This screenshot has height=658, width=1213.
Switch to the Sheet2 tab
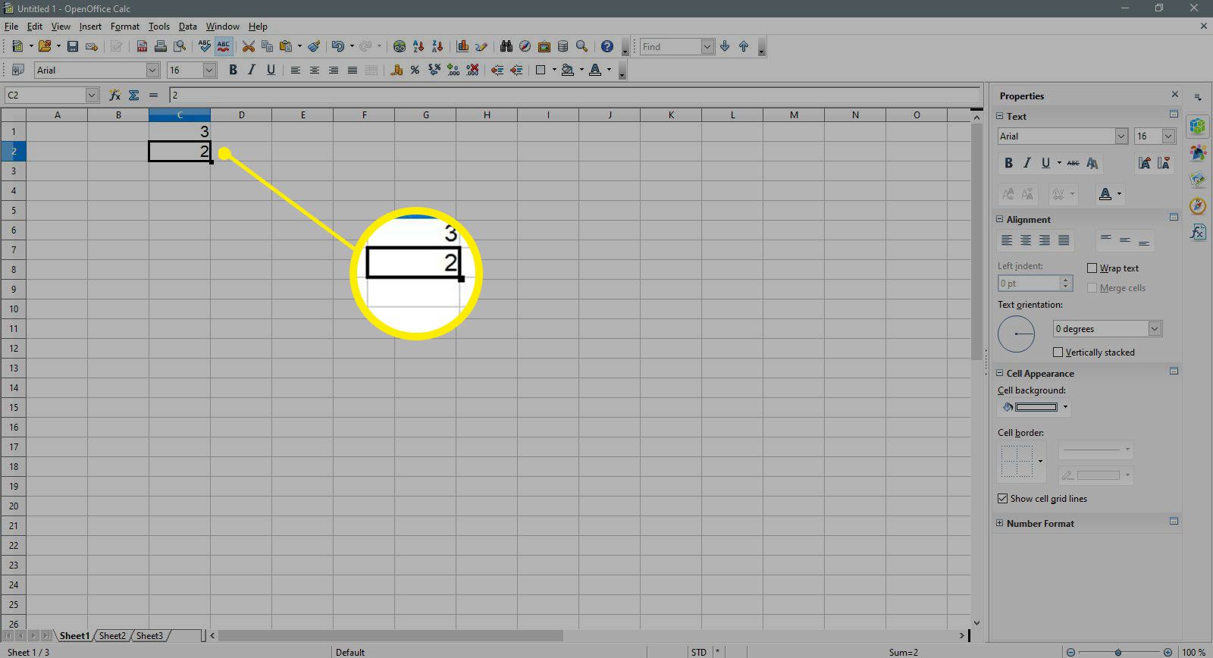click(112, 635)
